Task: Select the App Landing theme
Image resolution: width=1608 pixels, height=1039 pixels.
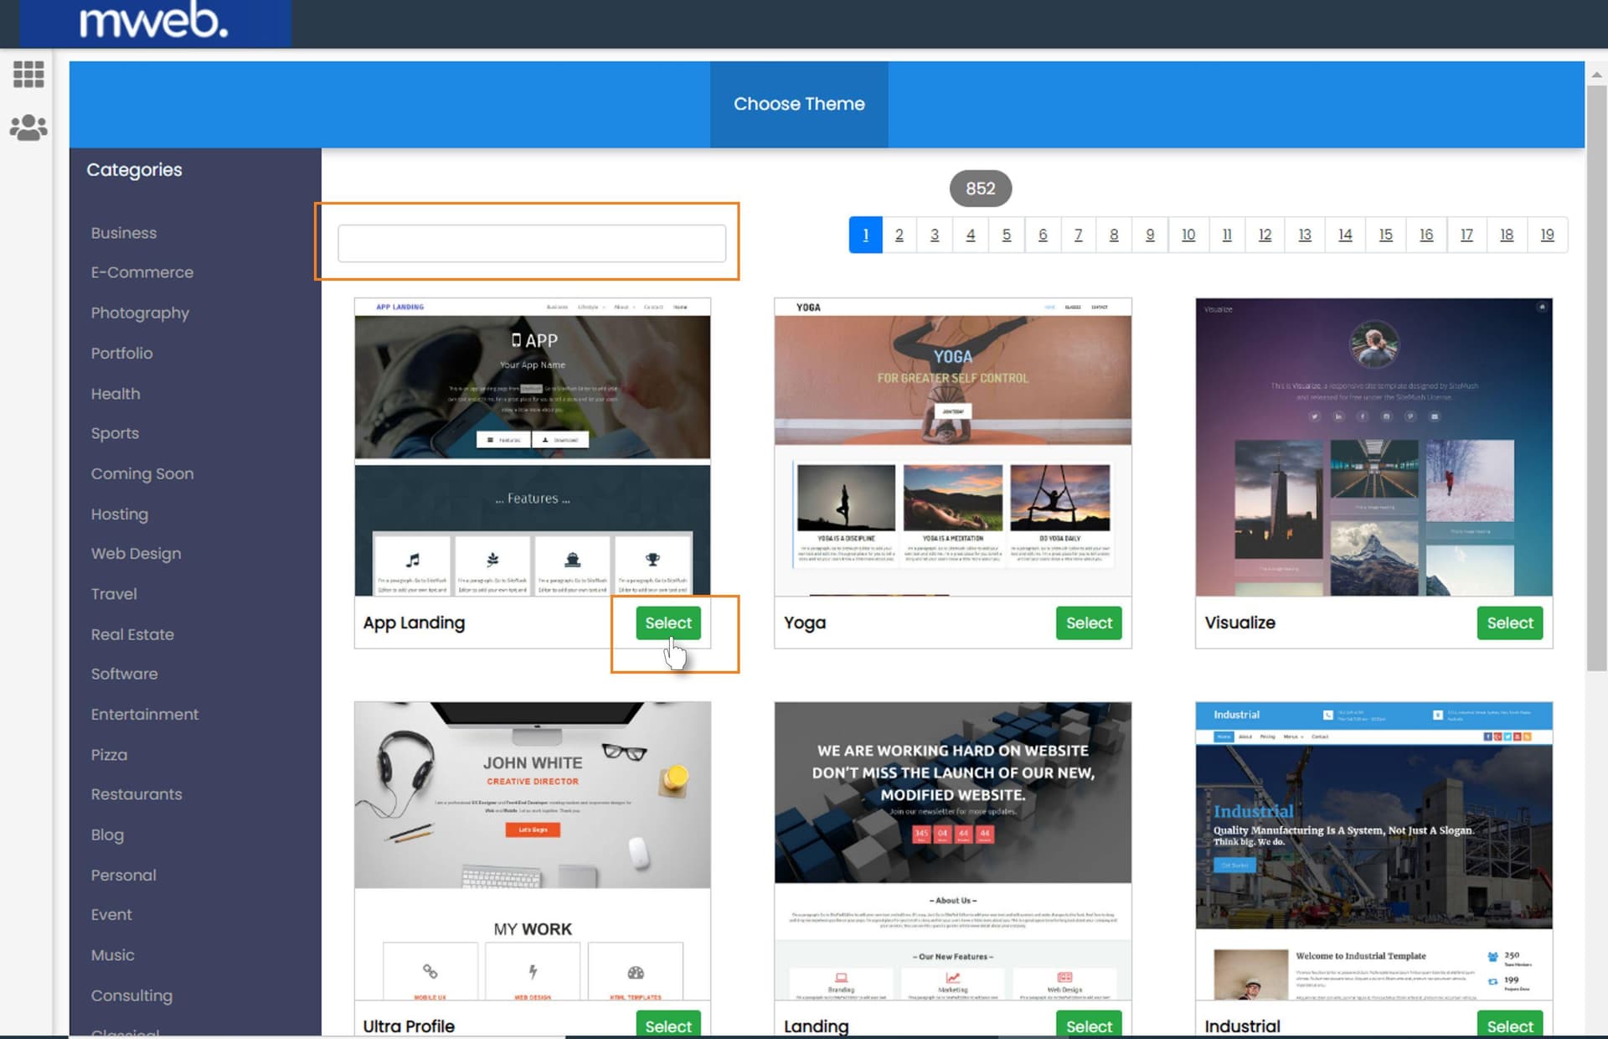Action: tap(668, 623)
